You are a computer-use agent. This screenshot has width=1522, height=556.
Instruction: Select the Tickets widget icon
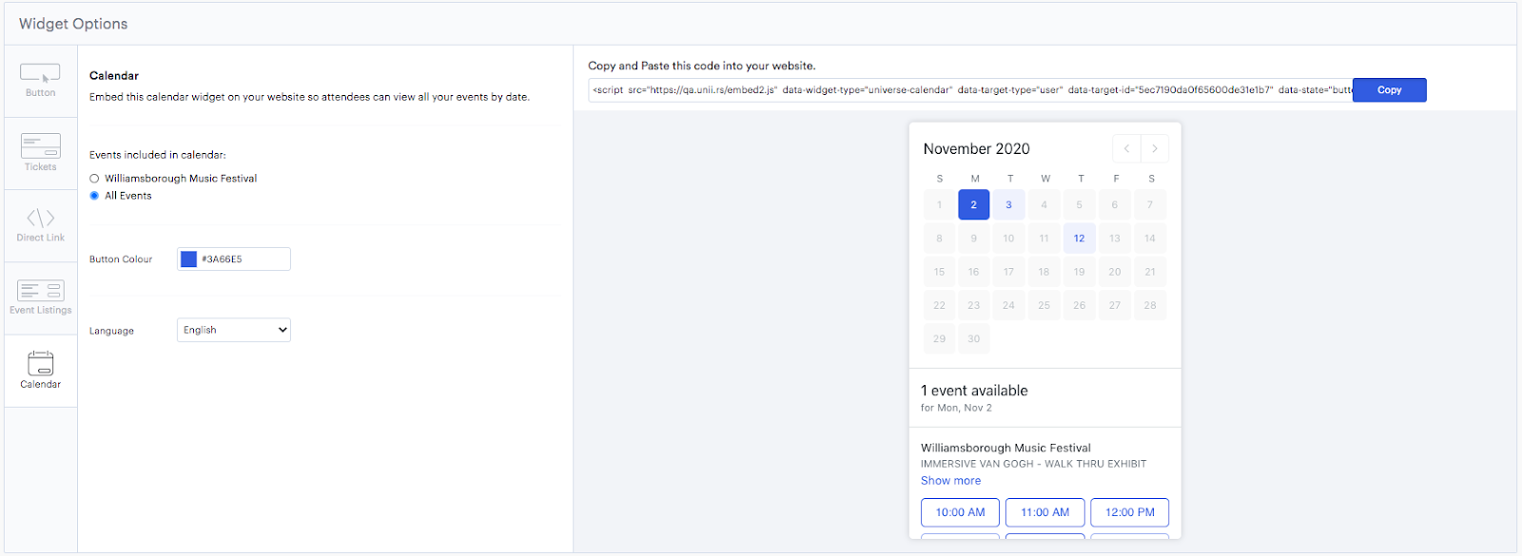point(40,147)
